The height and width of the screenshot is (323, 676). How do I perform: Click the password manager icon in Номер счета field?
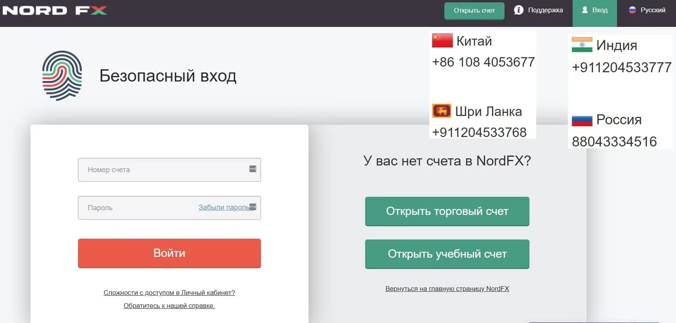253,169
